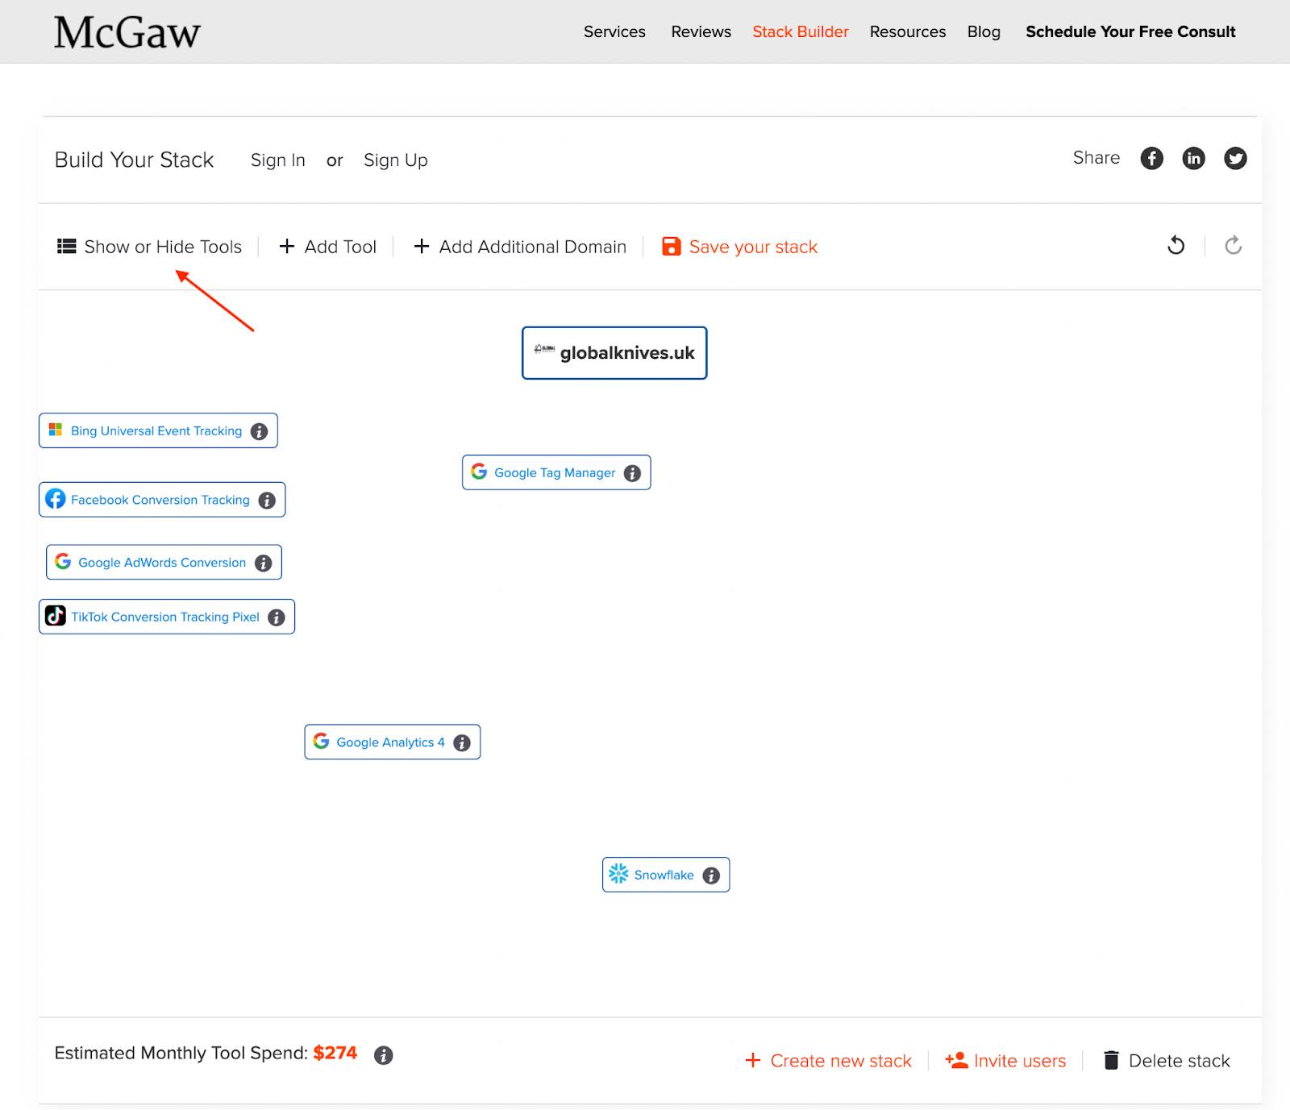Open the Stack Builder nav item
1290x1110 pixels.
[800, 31]
